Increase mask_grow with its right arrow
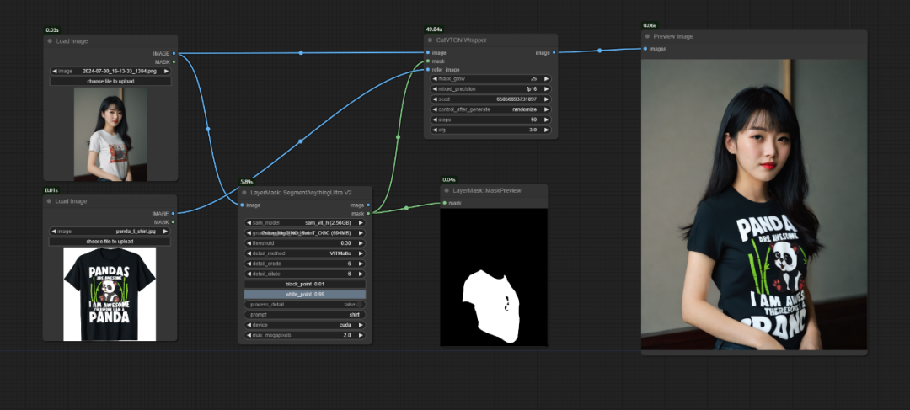910x410 pixels. pos(546,79)
